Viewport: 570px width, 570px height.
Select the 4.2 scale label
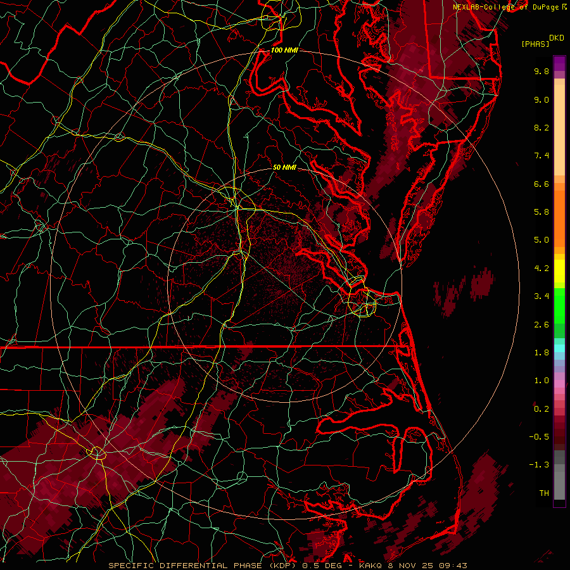[x=541, y=269]
